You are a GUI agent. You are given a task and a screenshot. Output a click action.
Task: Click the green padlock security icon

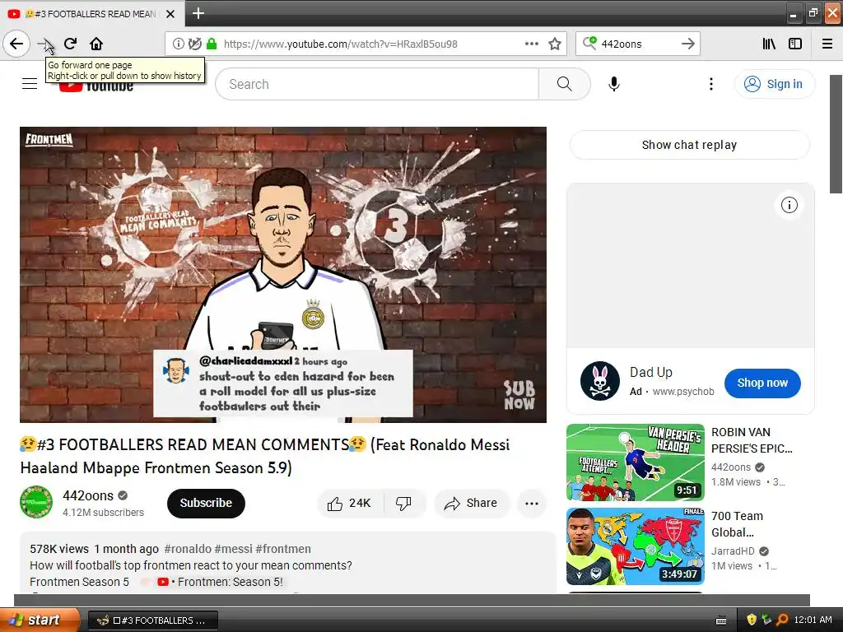click(x=212, y=44)
